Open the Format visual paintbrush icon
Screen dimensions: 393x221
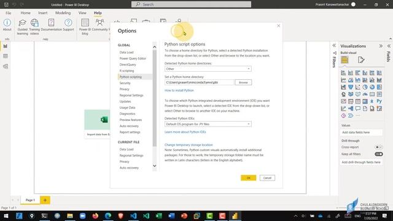[361, 60]
